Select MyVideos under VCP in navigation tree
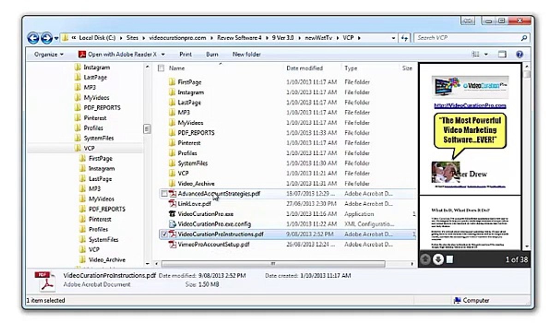 (101, 199)
